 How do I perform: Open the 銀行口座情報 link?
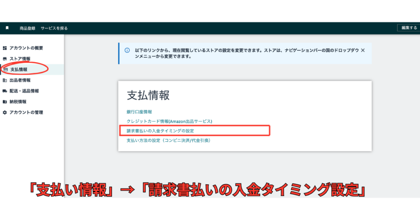139,112
